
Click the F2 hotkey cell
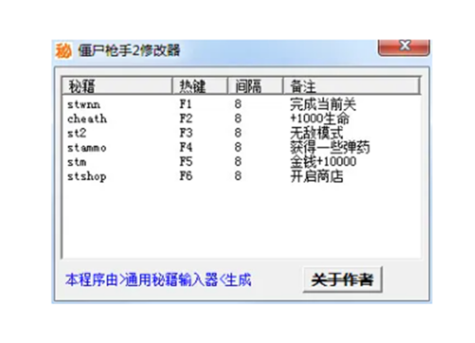click(186, 119)
